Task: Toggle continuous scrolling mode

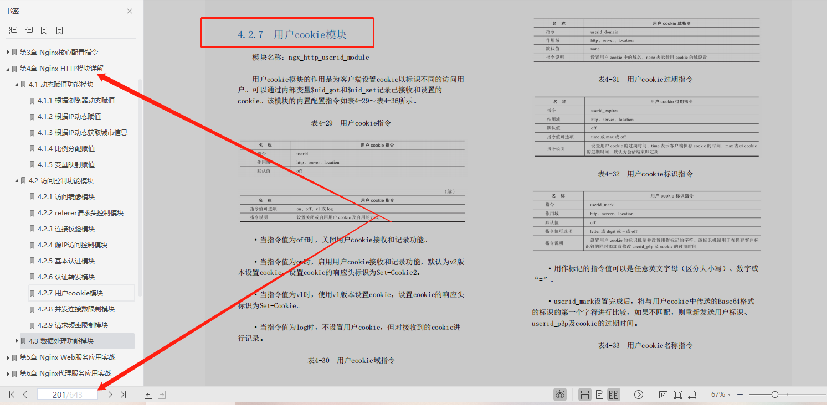Action: pyautogui.click(x=584, y=394)
